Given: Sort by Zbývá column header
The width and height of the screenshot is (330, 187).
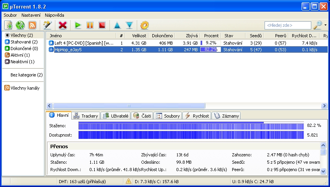Looking at the screenshot, I should click(187, 36).
